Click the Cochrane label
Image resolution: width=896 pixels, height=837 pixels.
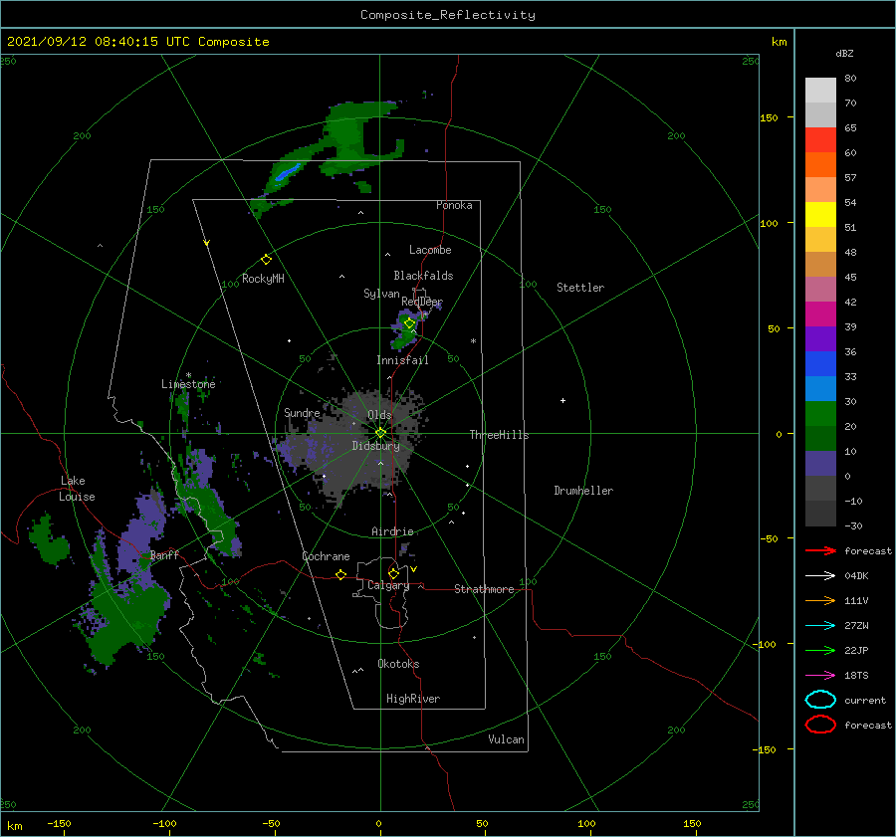tap(326, 556)
